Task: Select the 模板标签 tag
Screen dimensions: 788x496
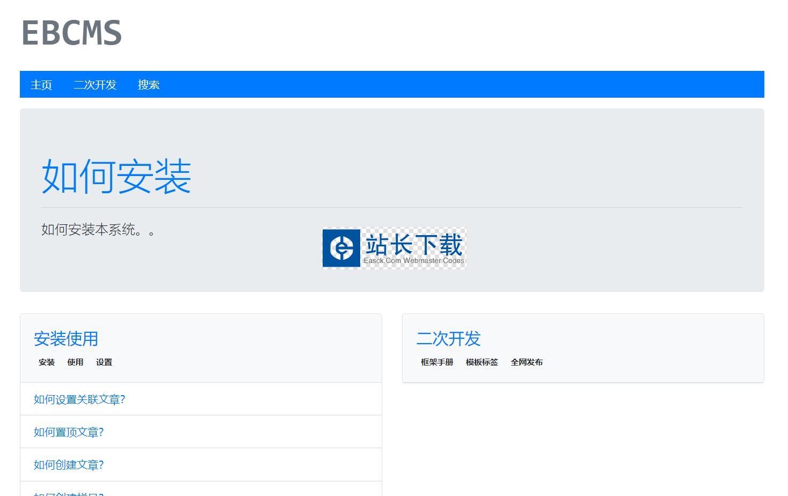Action: click(x=482, y=362)
